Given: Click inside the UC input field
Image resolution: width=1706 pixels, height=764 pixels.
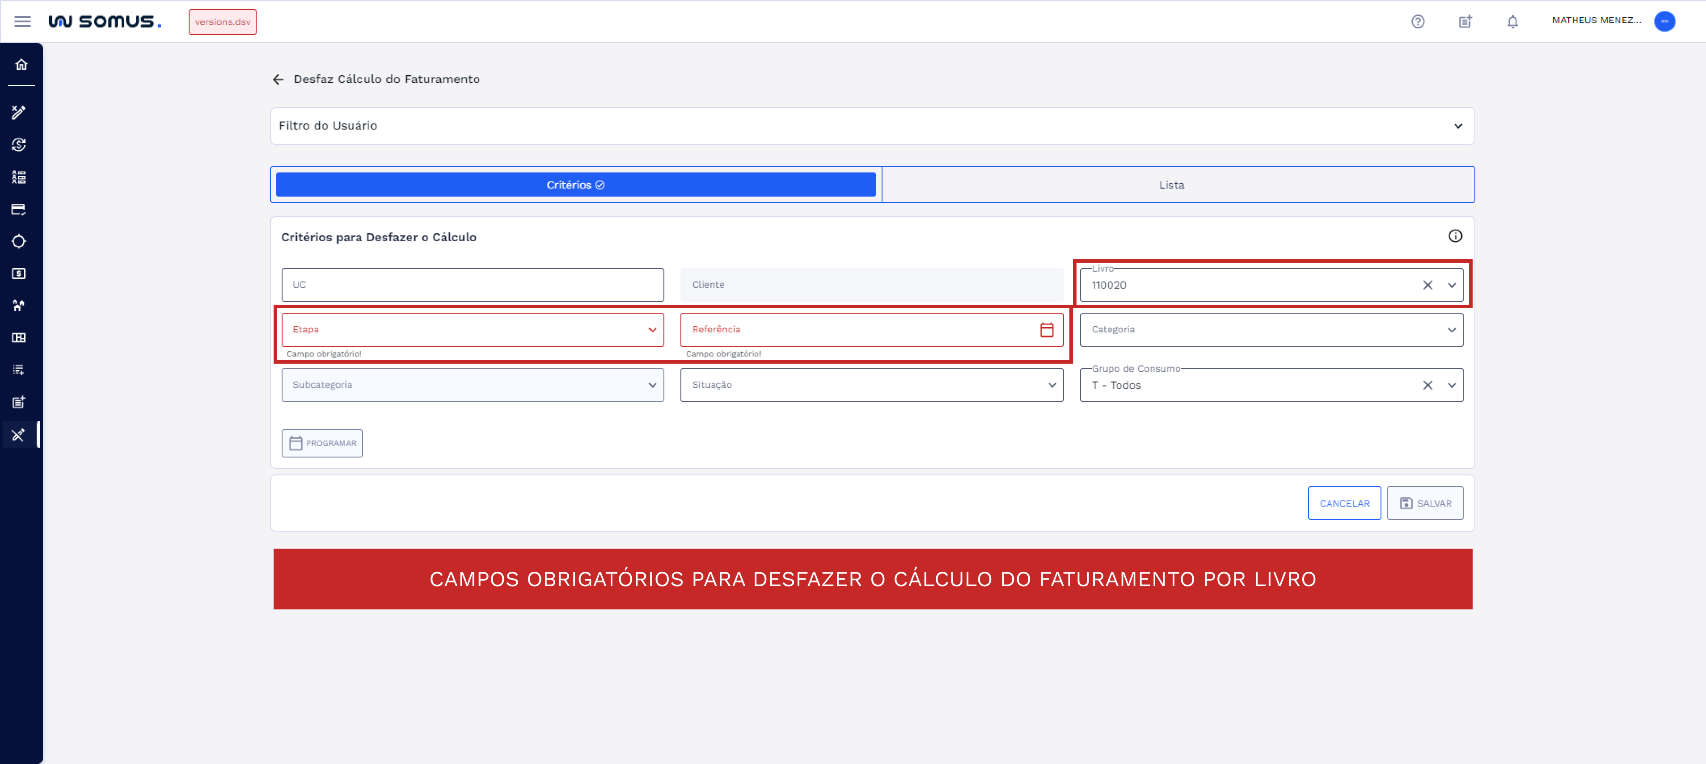Looking at the screenshot, I should (x=472, y=285).
